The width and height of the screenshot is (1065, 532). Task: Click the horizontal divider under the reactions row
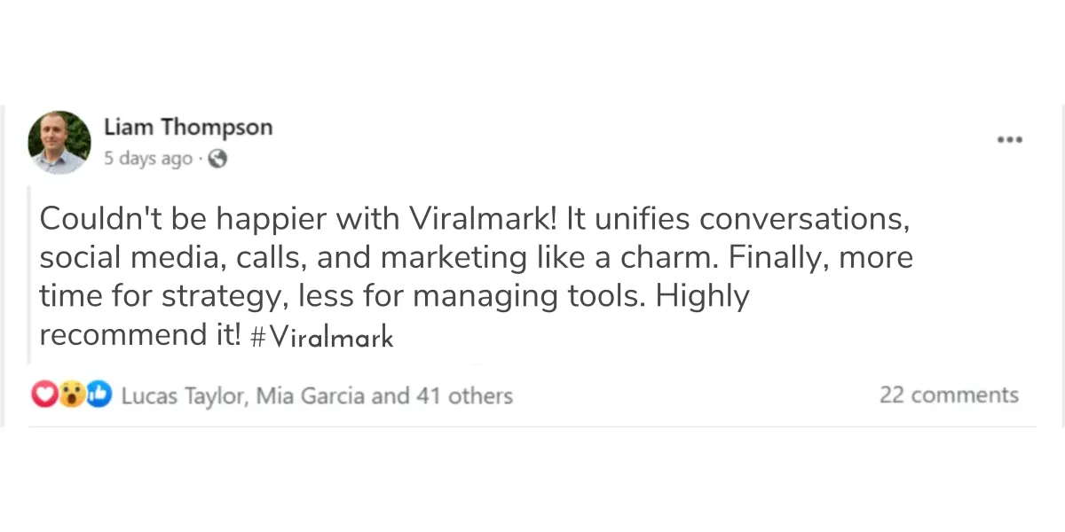click(532, 426)
